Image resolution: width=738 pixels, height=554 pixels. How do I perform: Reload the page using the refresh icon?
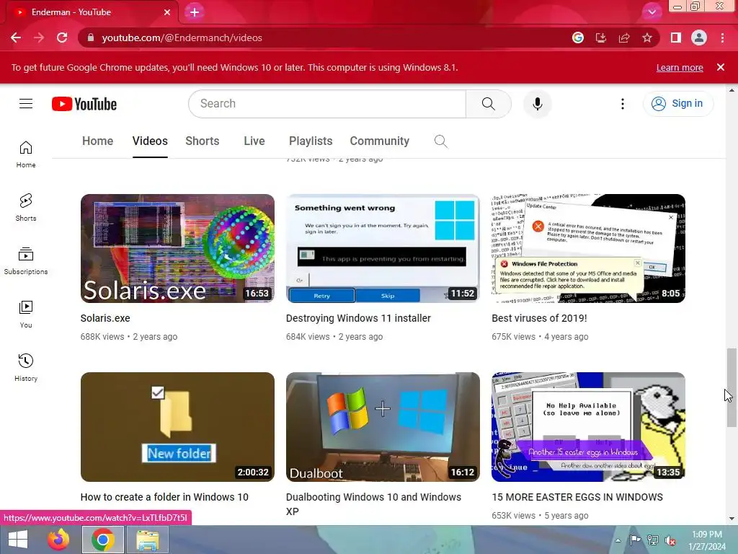[x=62, y=38]
